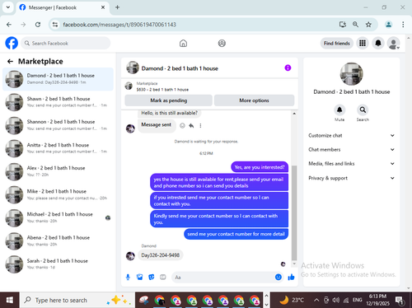Open the taskbar volume icon
The image size is (412, 308).
[335, 300]
